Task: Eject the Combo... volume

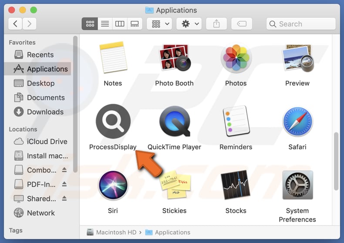Action: click(x=64, y=170)
